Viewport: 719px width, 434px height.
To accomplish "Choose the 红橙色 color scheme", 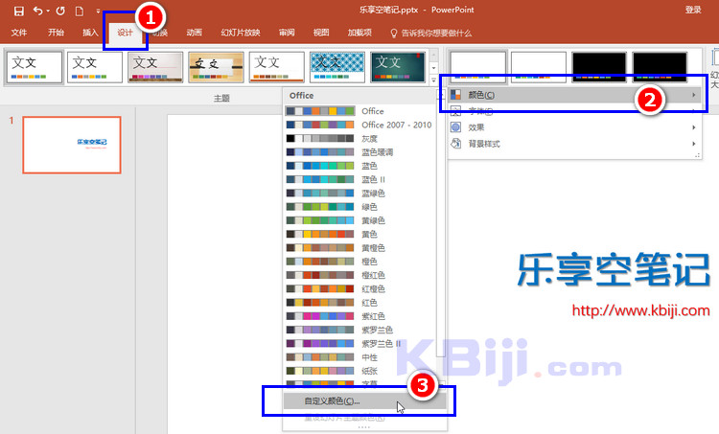I will [x=359, y=288].
